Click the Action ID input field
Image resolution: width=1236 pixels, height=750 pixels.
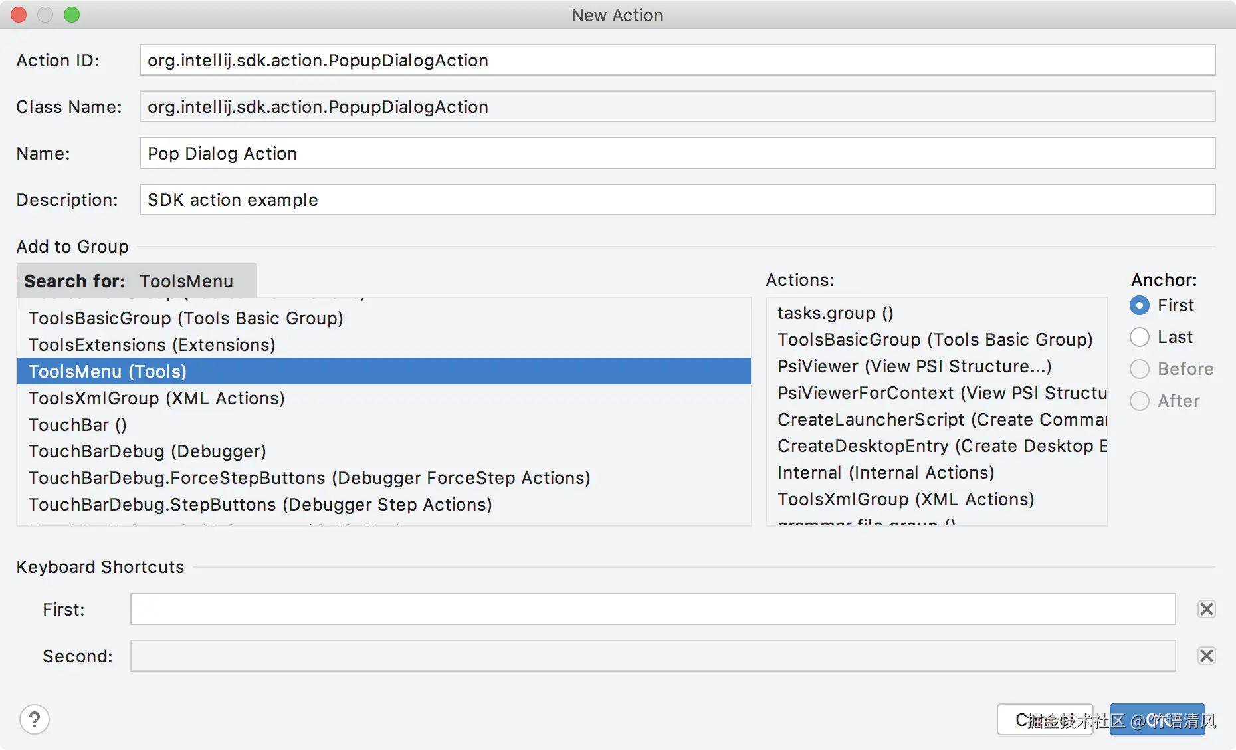tap(677, 61)
